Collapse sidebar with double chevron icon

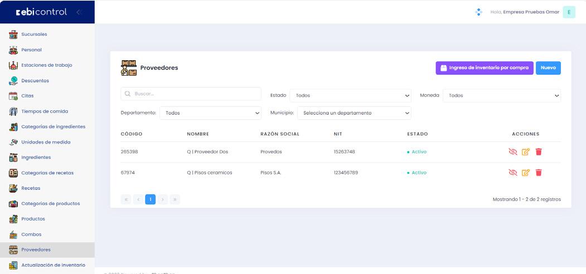(x=79, y=12)
